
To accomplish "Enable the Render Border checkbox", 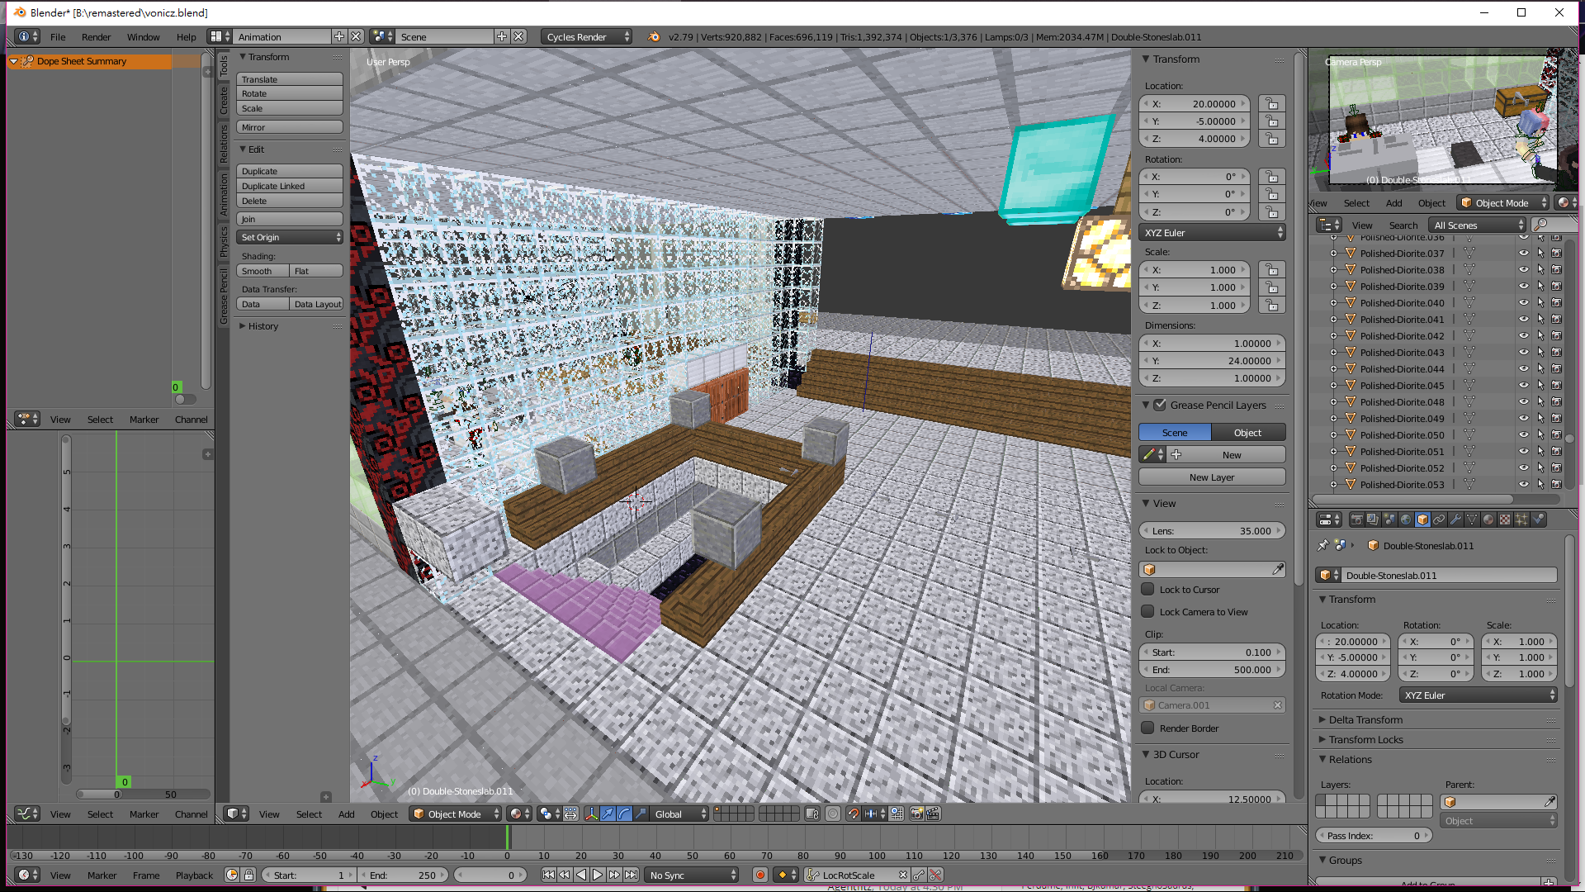I will click(1147, 728).
